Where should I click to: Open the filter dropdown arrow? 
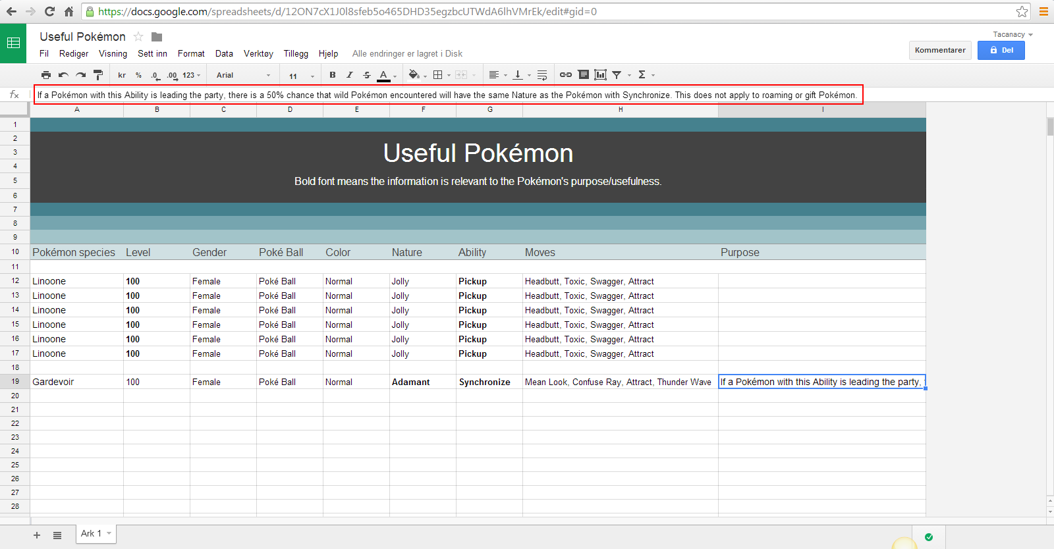click(629, 76)
